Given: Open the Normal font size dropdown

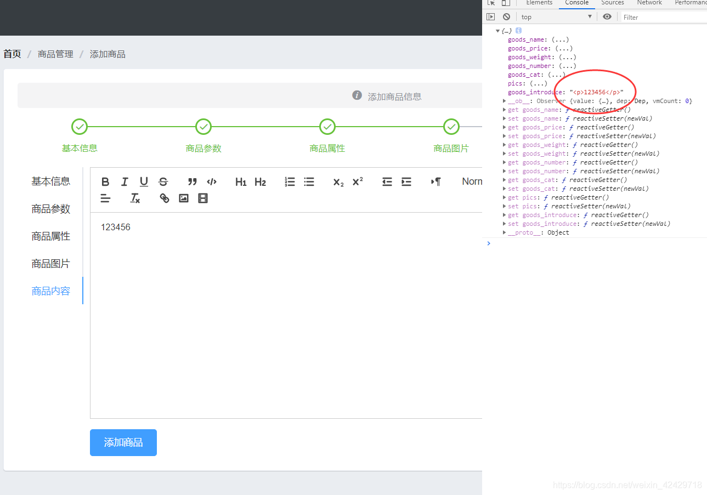Looking at the screenshot, I should (x=472, y=181).
